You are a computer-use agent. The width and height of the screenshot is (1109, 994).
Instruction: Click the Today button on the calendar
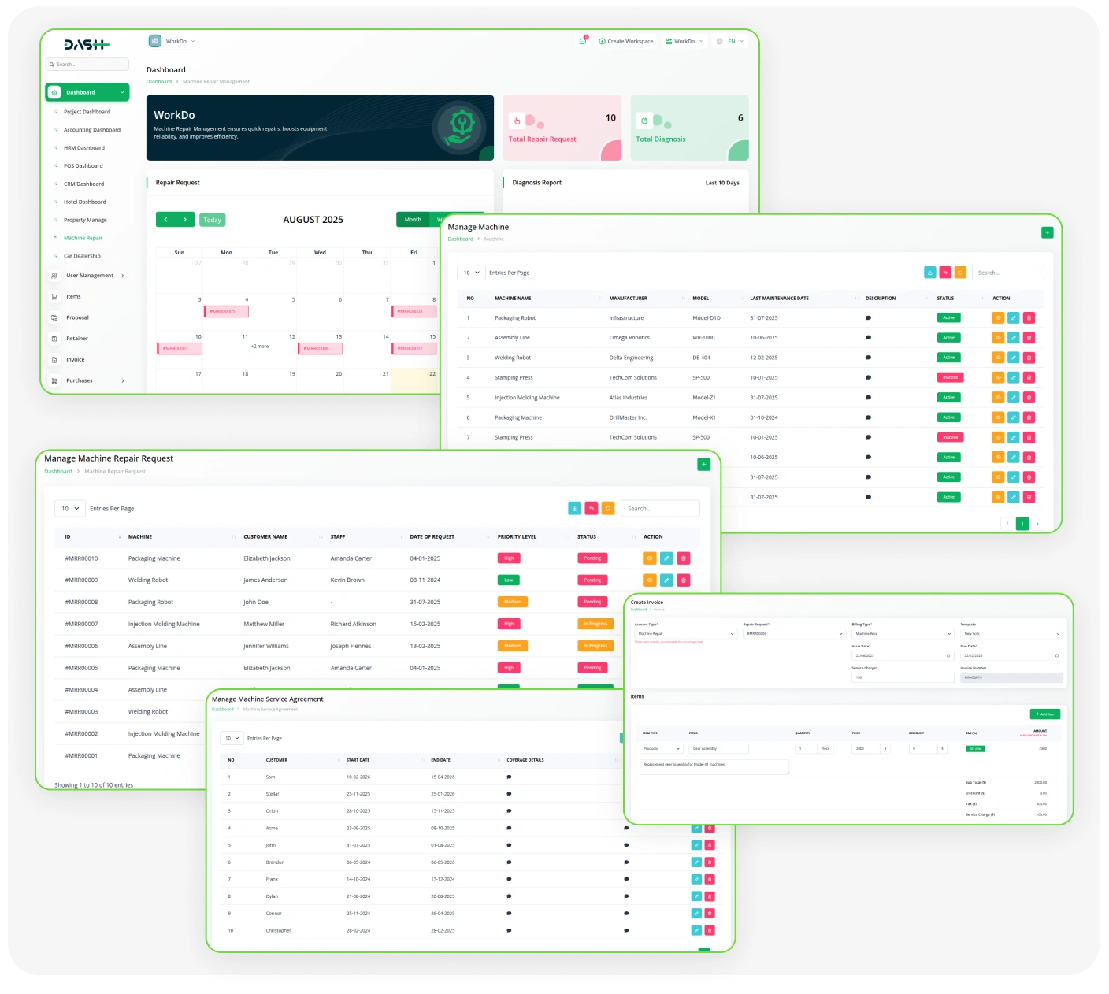[x=212, y=220]
